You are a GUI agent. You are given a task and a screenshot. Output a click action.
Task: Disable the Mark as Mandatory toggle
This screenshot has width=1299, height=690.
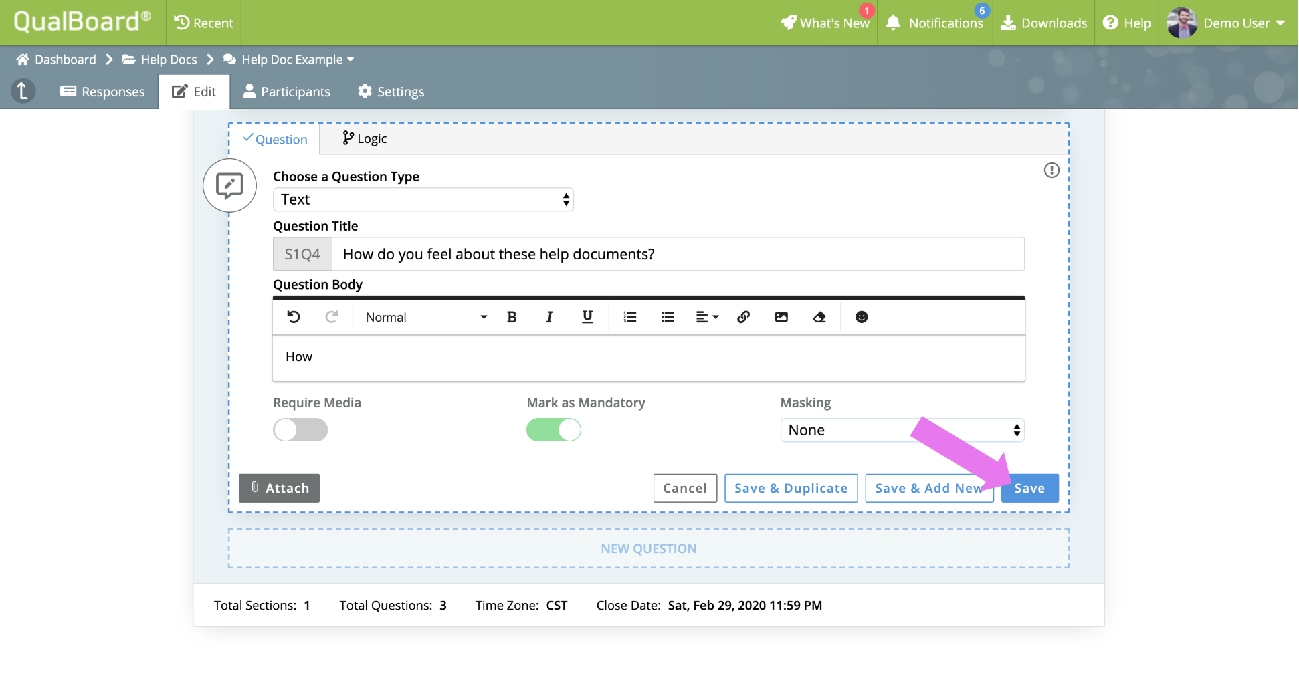coord(554,430)
